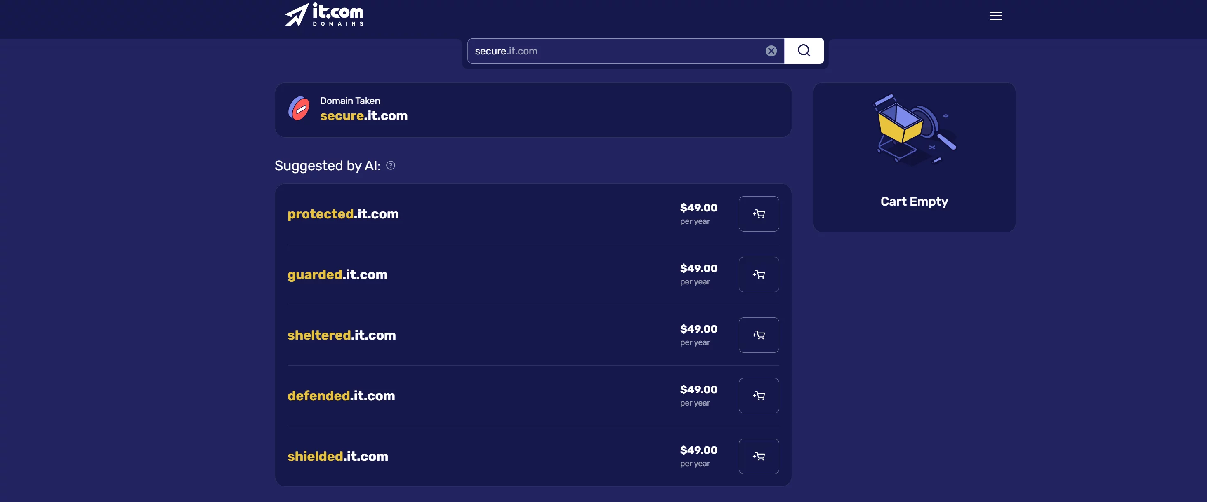Add defended.it.com to cart
The height and width of the screenshot is (502, 1207).
point(758,396)
